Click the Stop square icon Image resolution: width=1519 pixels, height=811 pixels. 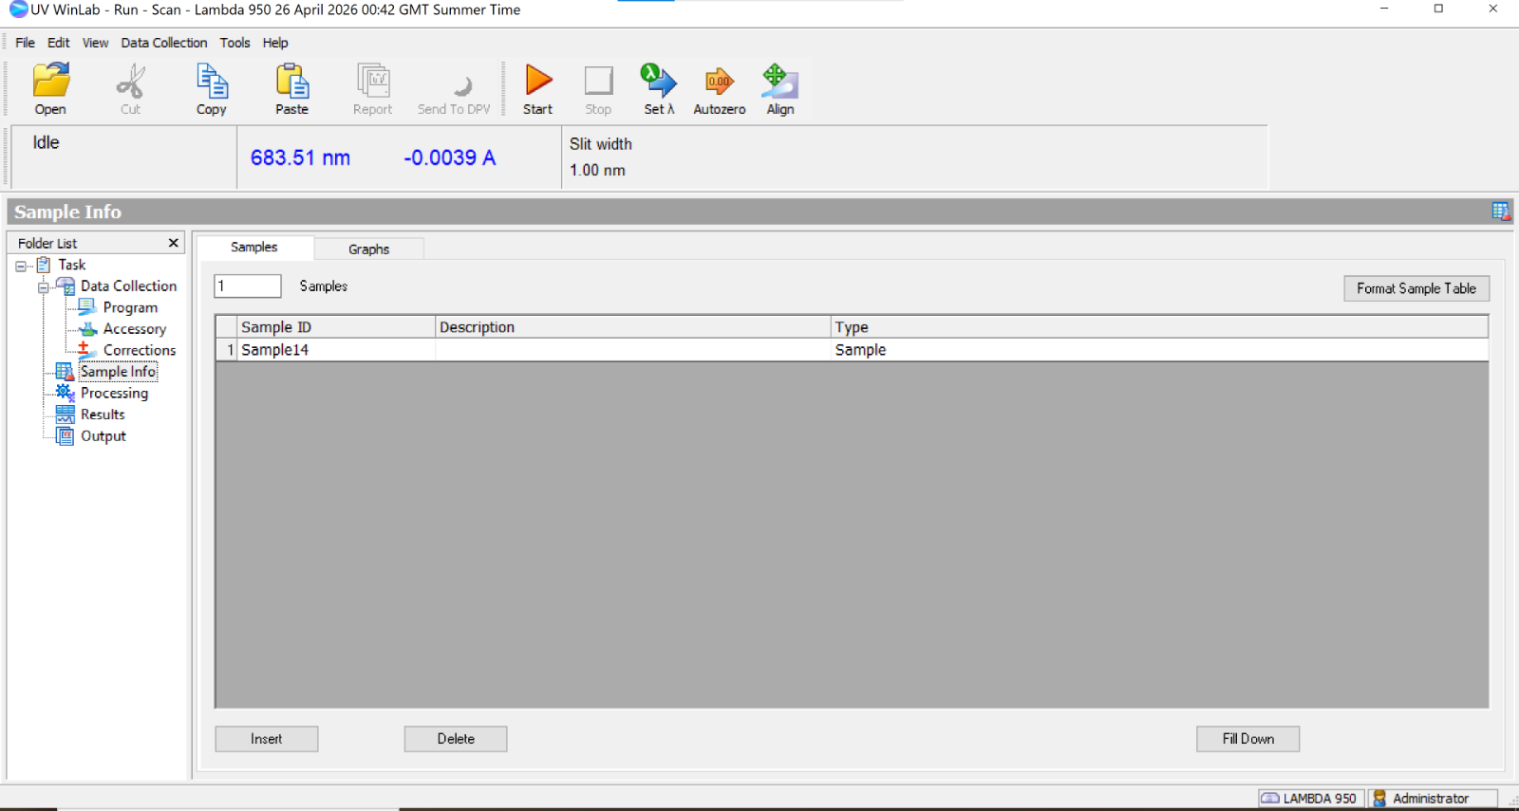coord(598,81)
